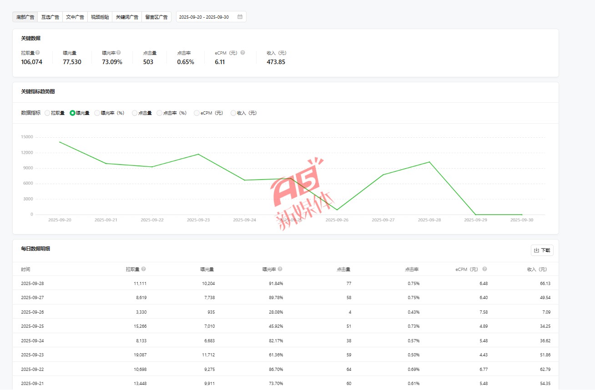Viewport: 595px width, 390px height.
Task: Click the calendar icon in the date range field
Action: (240, 17)
